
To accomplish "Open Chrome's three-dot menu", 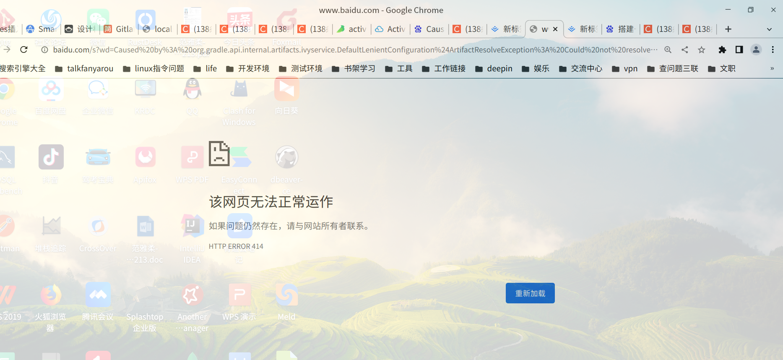I will (773, 50).
